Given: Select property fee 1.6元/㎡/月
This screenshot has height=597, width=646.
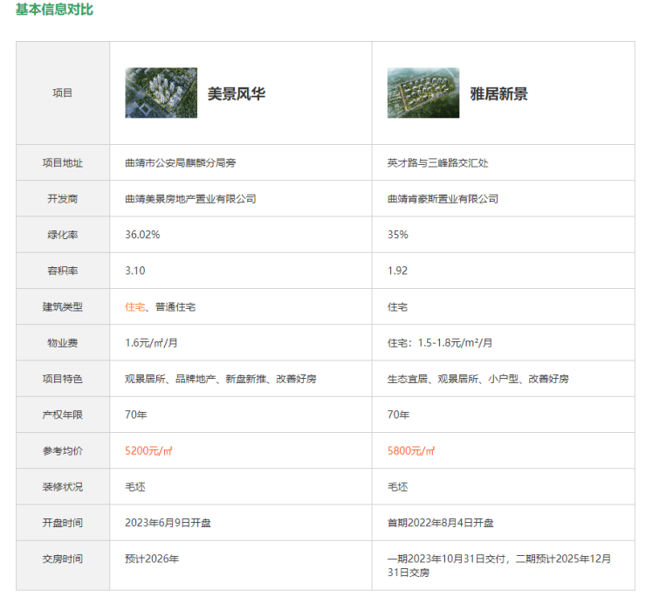Looking at the screenshot, I should click(151, 343).
